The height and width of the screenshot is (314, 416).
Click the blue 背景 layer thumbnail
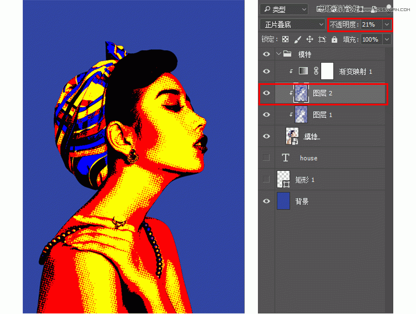coord(283,201)
